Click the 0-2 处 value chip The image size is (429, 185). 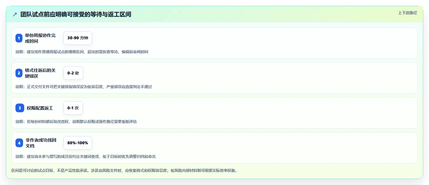tap(73, 73)
